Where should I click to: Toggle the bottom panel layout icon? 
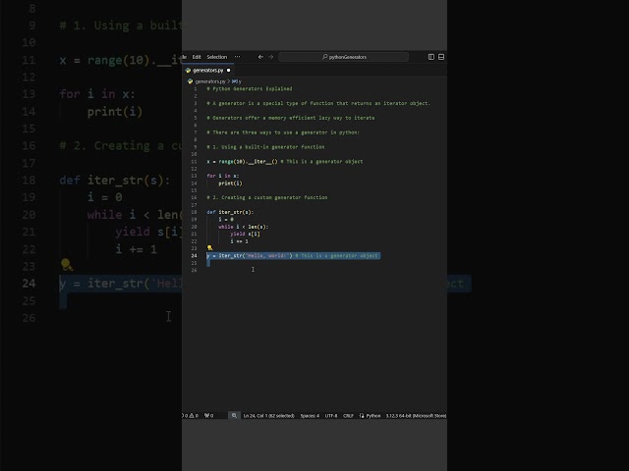tap(441, 57)
